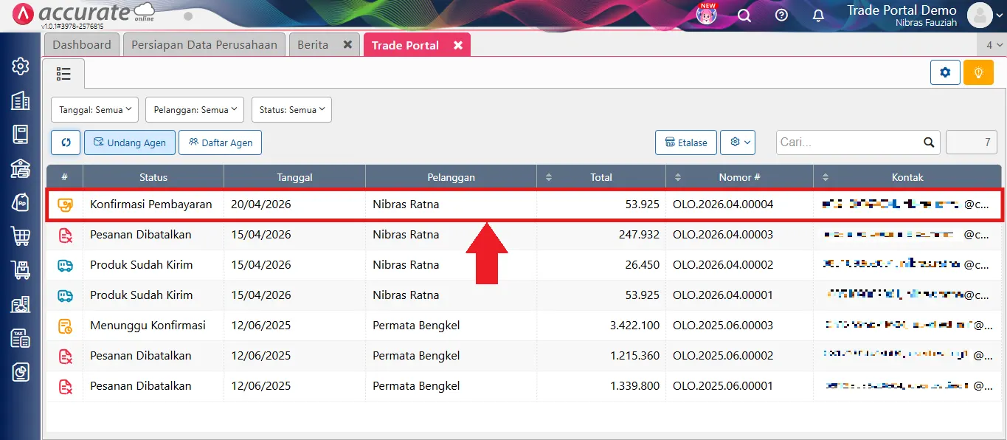Click the Pelanggan column header
Screen dimensions: 1007x440
click(451, 177)
